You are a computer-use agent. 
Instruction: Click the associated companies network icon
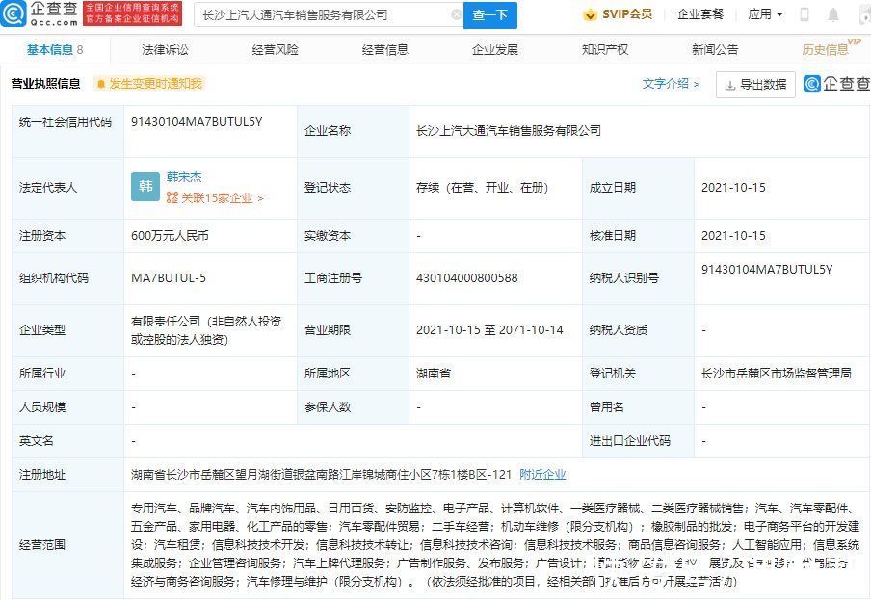coord(172,197)
